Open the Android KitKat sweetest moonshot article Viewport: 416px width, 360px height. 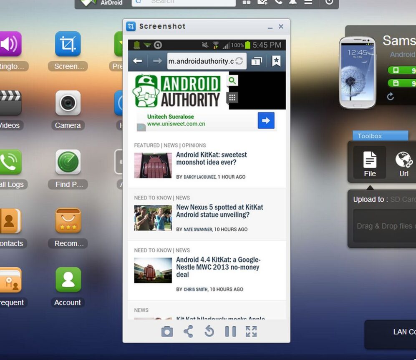(x=211, y=159)
